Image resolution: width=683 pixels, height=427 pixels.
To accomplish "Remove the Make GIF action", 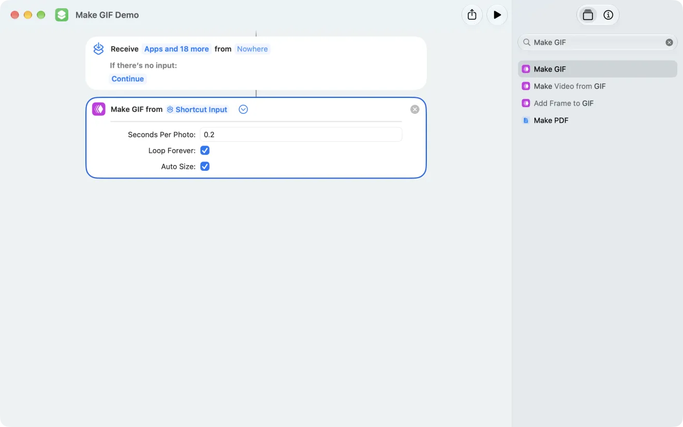I will [415, 109].
